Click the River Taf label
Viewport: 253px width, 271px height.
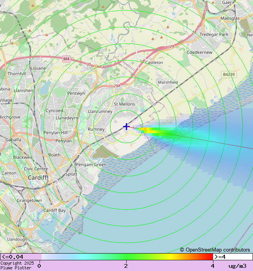click(x=40, y=220)
